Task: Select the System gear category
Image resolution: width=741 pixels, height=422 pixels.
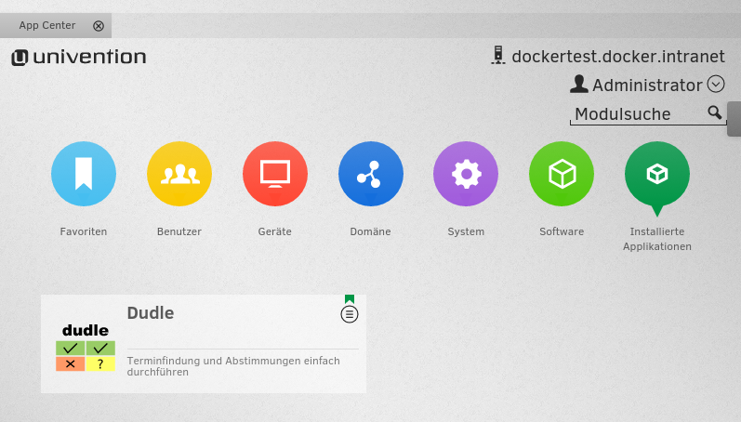Action: tap(466, 174)
